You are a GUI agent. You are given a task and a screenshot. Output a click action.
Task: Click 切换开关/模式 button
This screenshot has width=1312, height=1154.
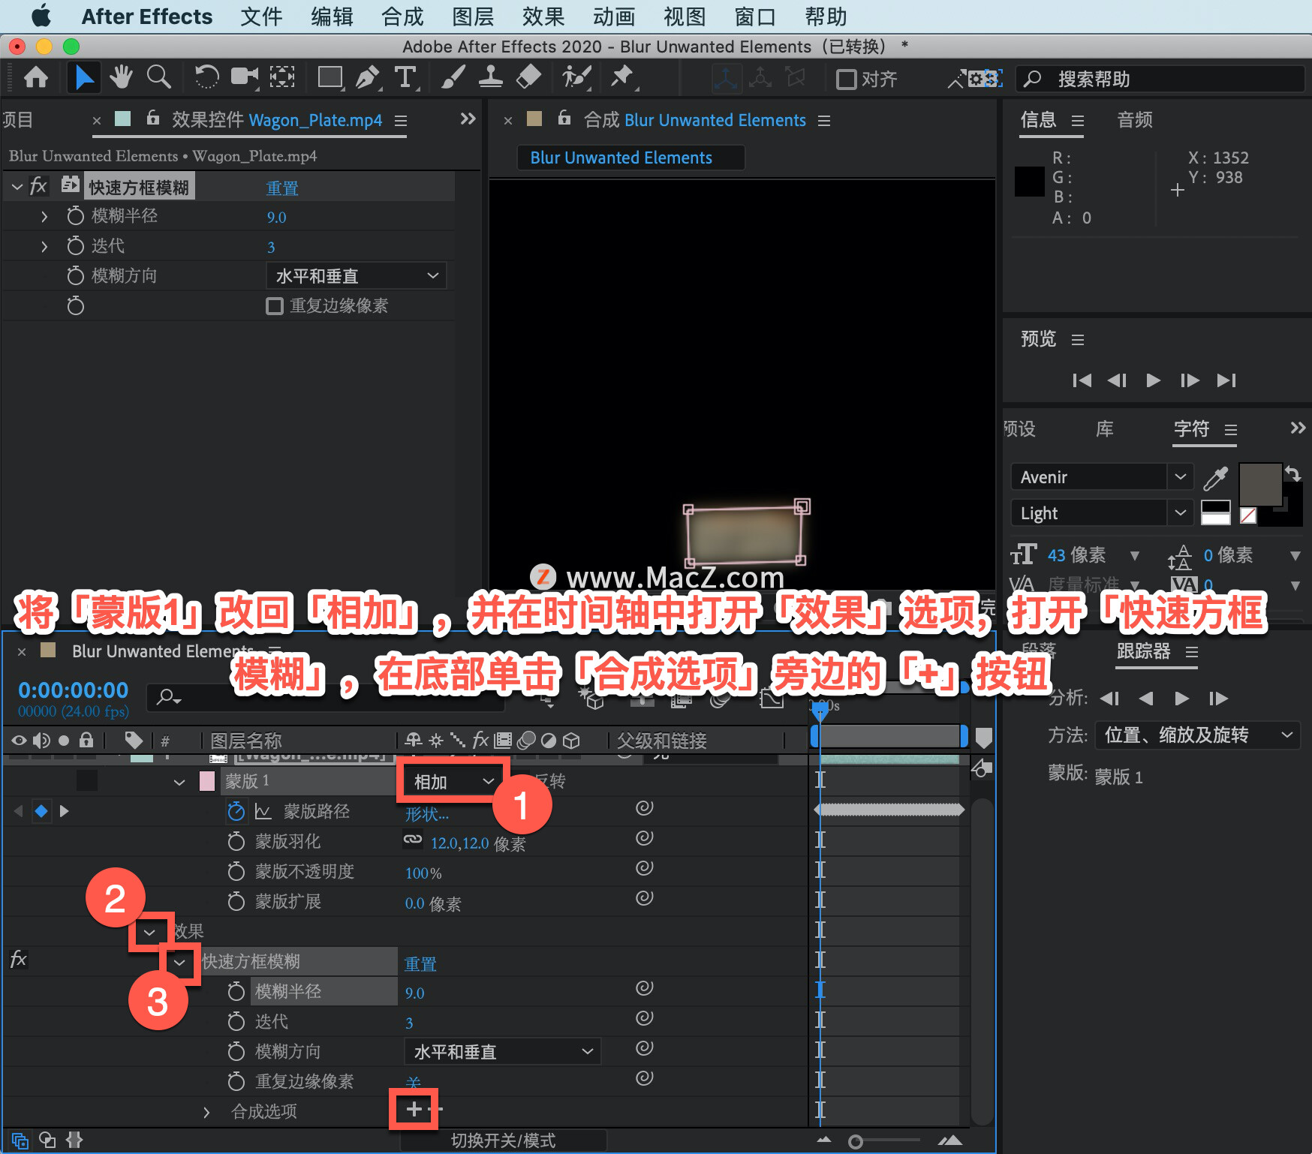pyautogui.click(x=503, y=1140)
